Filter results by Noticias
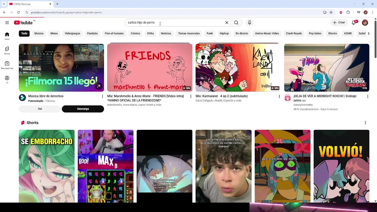This screenshot has width=377, height=212. click(x=166, y=33)
